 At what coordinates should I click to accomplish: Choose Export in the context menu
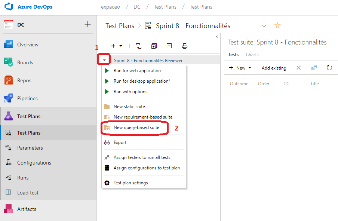pos(144,142)
